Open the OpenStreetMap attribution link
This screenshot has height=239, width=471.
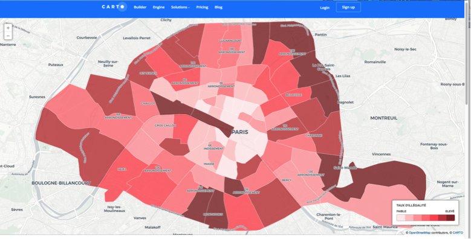pyautogui.click(x=420, y=233)
